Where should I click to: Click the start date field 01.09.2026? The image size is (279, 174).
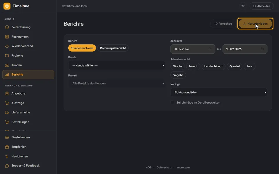[x=193, y=49]
